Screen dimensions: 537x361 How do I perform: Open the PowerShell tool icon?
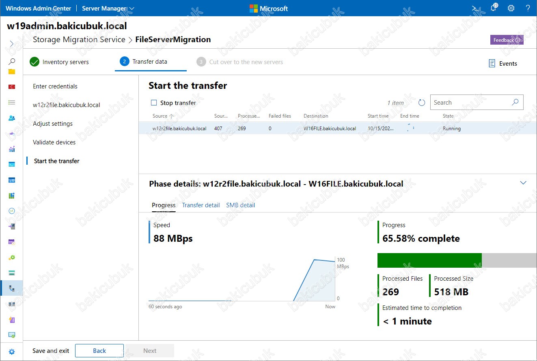click(x=12, y=164)
